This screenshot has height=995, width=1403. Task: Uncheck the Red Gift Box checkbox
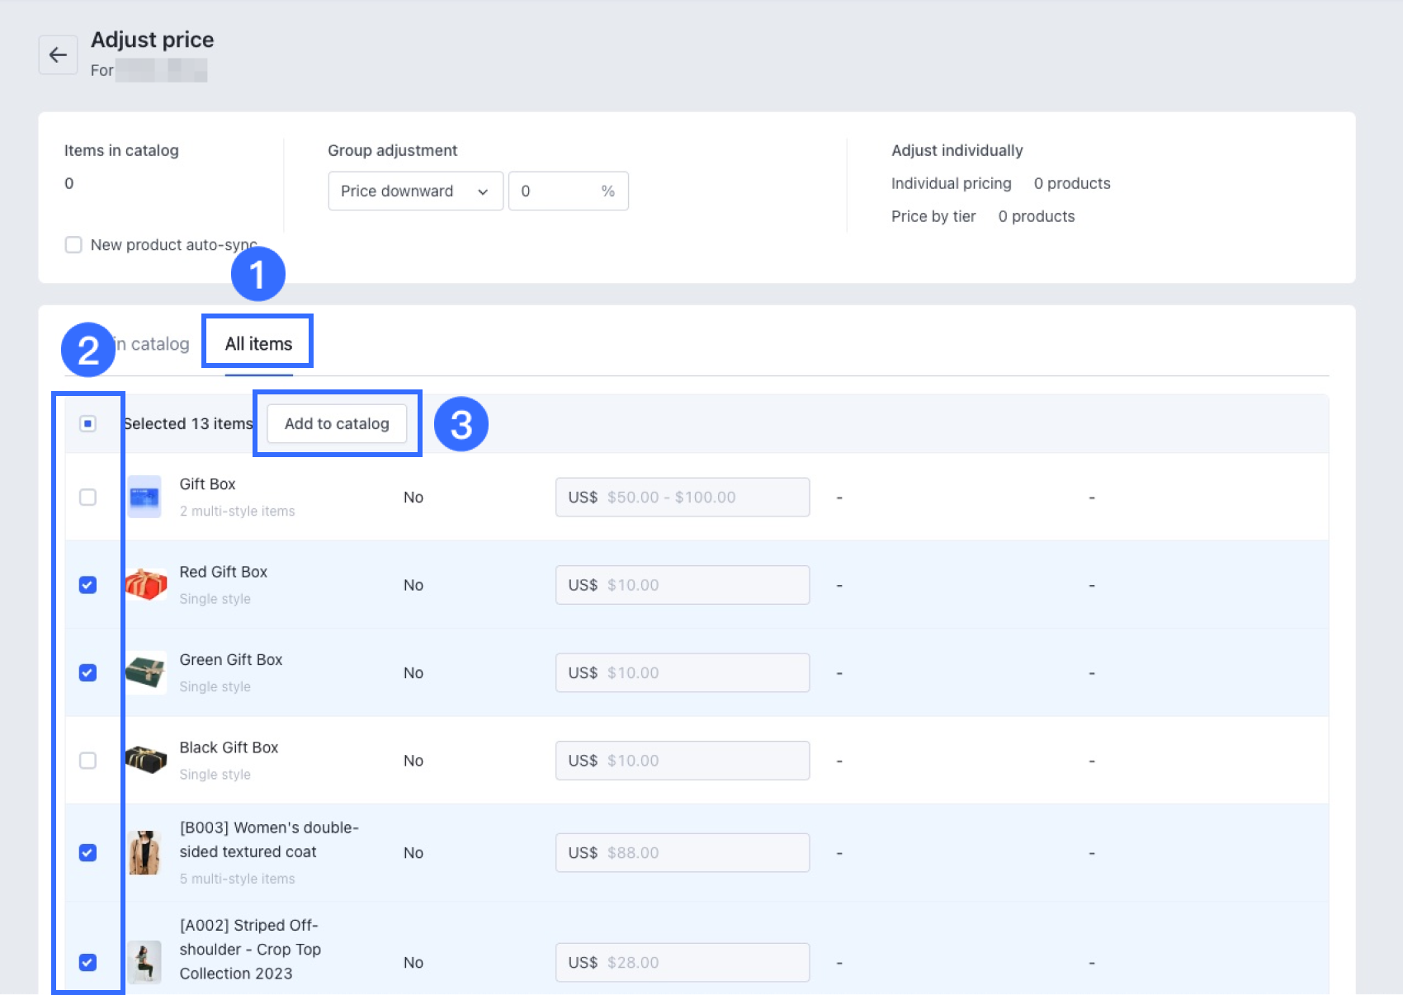click(87, 585)
